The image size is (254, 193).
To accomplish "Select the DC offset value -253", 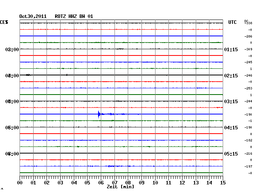I will point(248,88).
